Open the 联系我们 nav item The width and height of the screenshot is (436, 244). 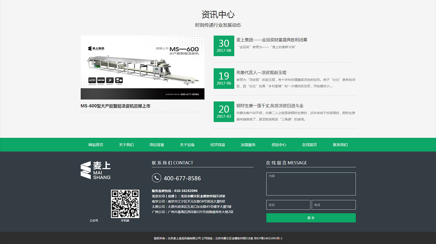click(x=340, y=145)
